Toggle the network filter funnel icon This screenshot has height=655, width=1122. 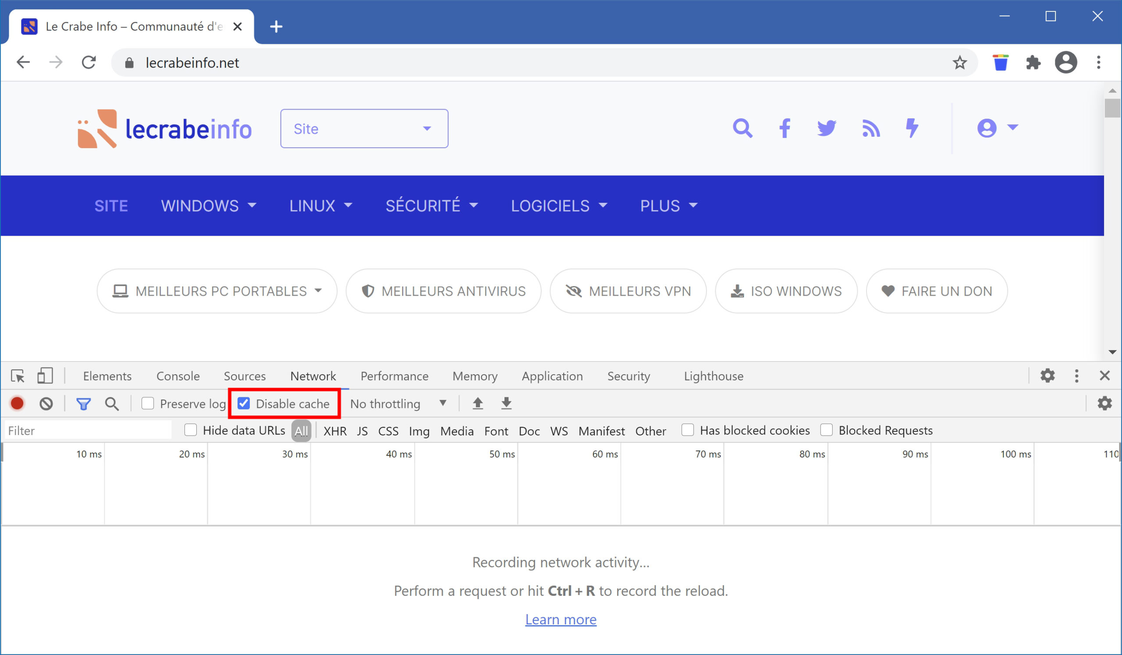(83, 404)
